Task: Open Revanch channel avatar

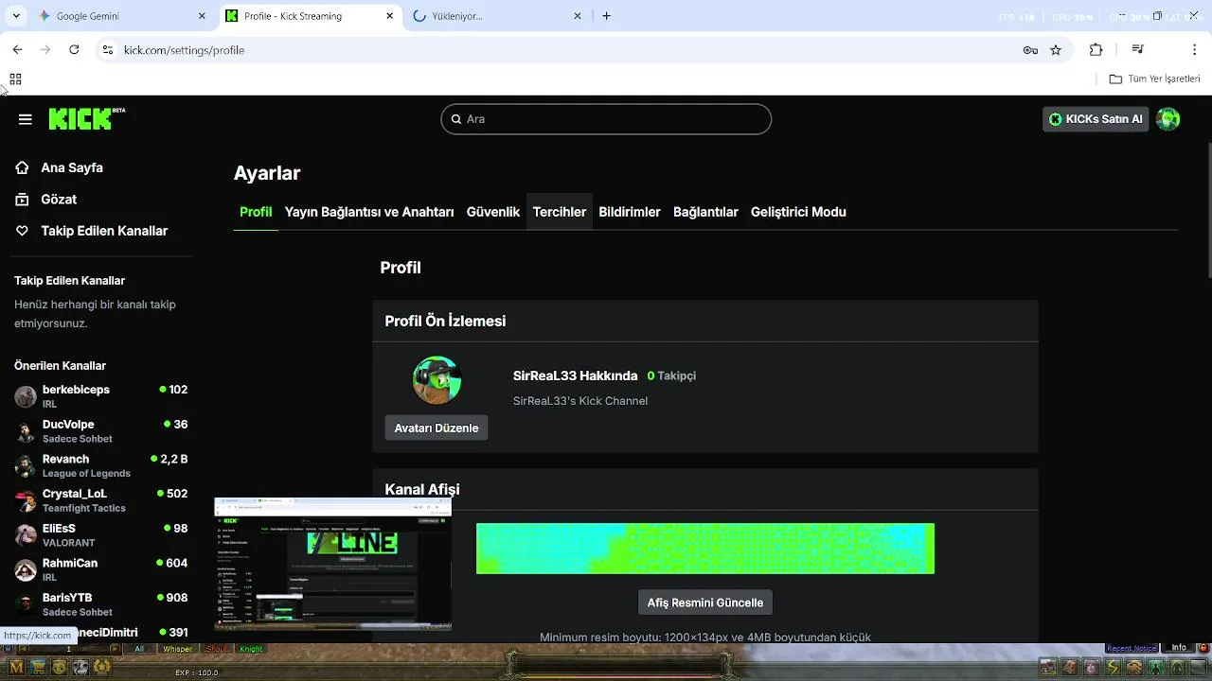Action: click(26, 465)
